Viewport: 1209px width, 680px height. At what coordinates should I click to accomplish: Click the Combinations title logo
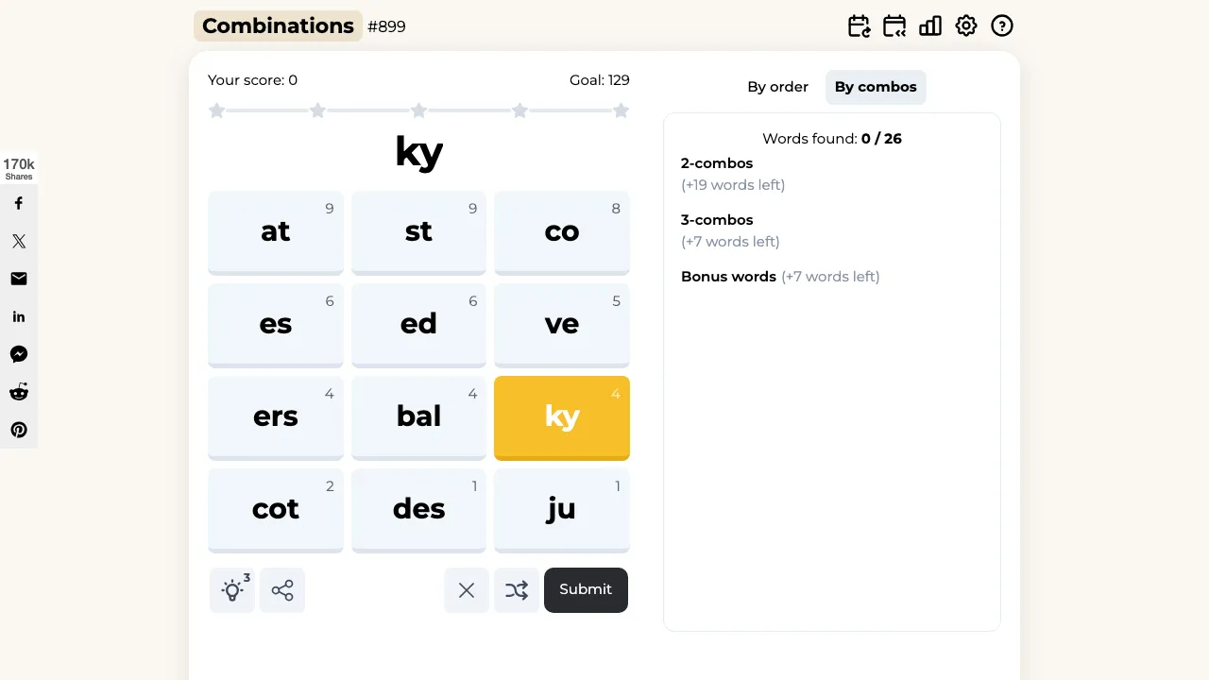[x=278, y=26]
